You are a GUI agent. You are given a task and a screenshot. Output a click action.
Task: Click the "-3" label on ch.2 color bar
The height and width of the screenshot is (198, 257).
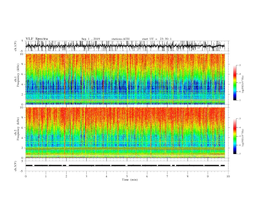[239, 119]
